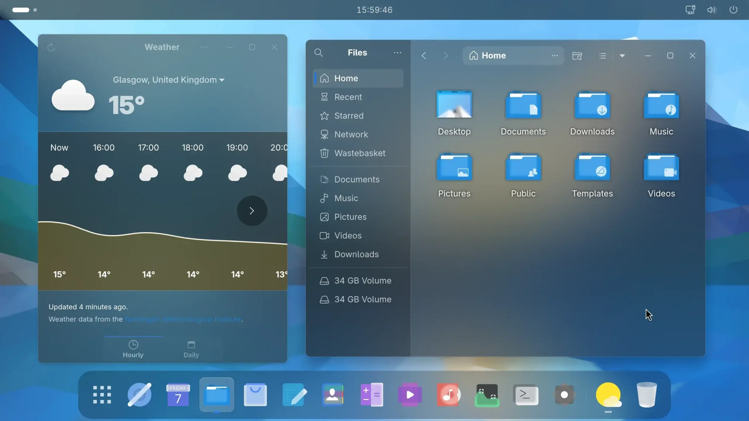Switch Files to list view
749x421 pixels.
click(x=602, y=55)
